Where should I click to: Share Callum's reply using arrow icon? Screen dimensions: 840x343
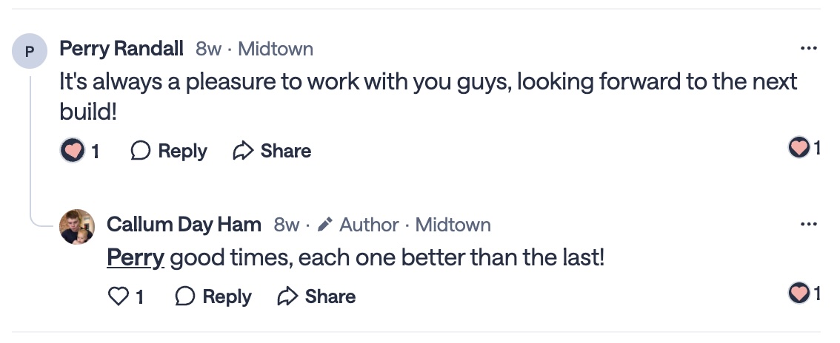click(x=287, y=297)
